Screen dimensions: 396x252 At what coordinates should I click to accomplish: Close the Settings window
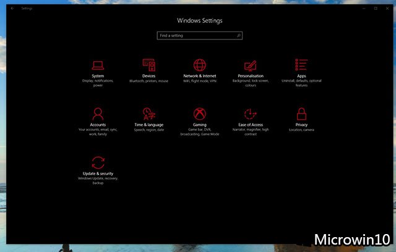coord(387,8)
